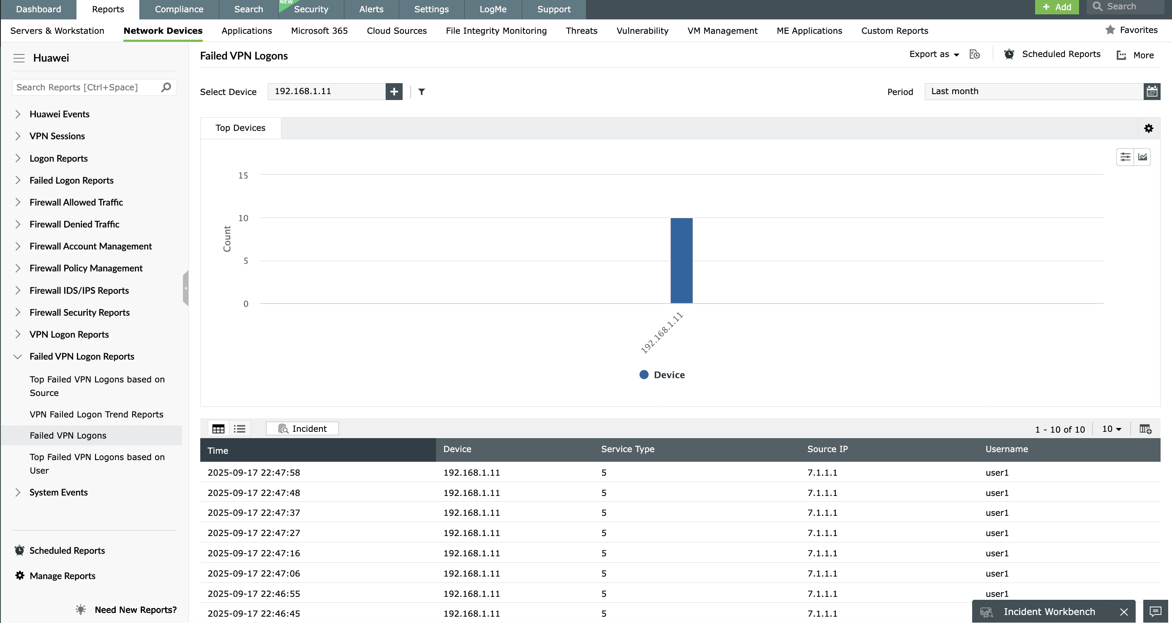Viewport: 1172px width, 623px height.
Task: Toggle the Device legend series
Action: click(662, 374)
